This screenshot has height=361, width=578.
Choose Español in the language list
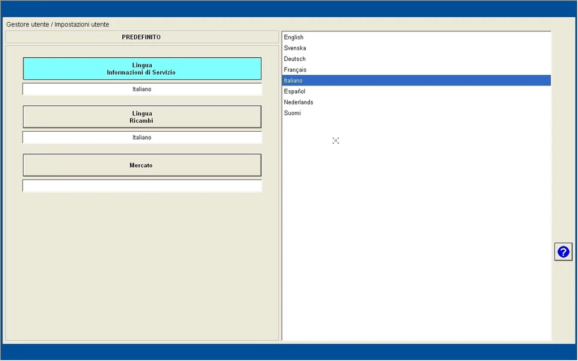(x=417, y=91)
